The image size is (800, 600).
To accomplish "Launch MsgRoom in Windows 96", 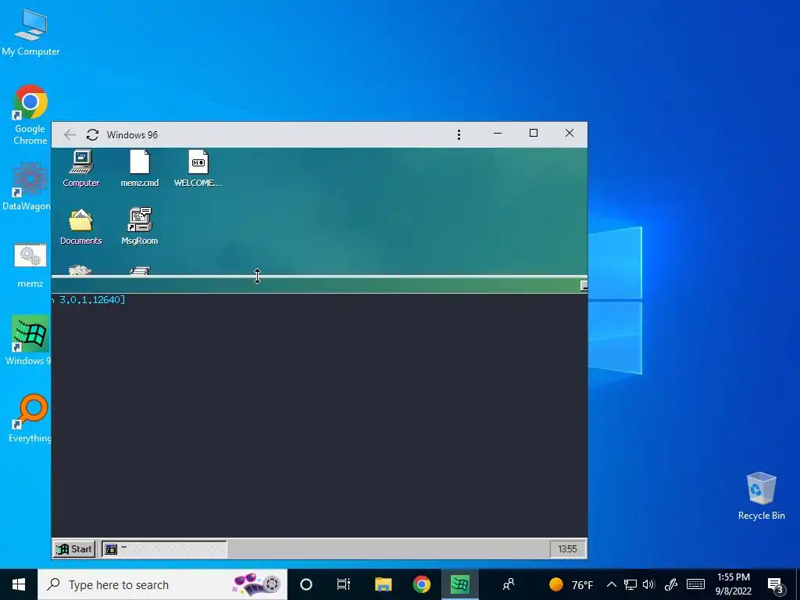I will (x=139, y=227).
